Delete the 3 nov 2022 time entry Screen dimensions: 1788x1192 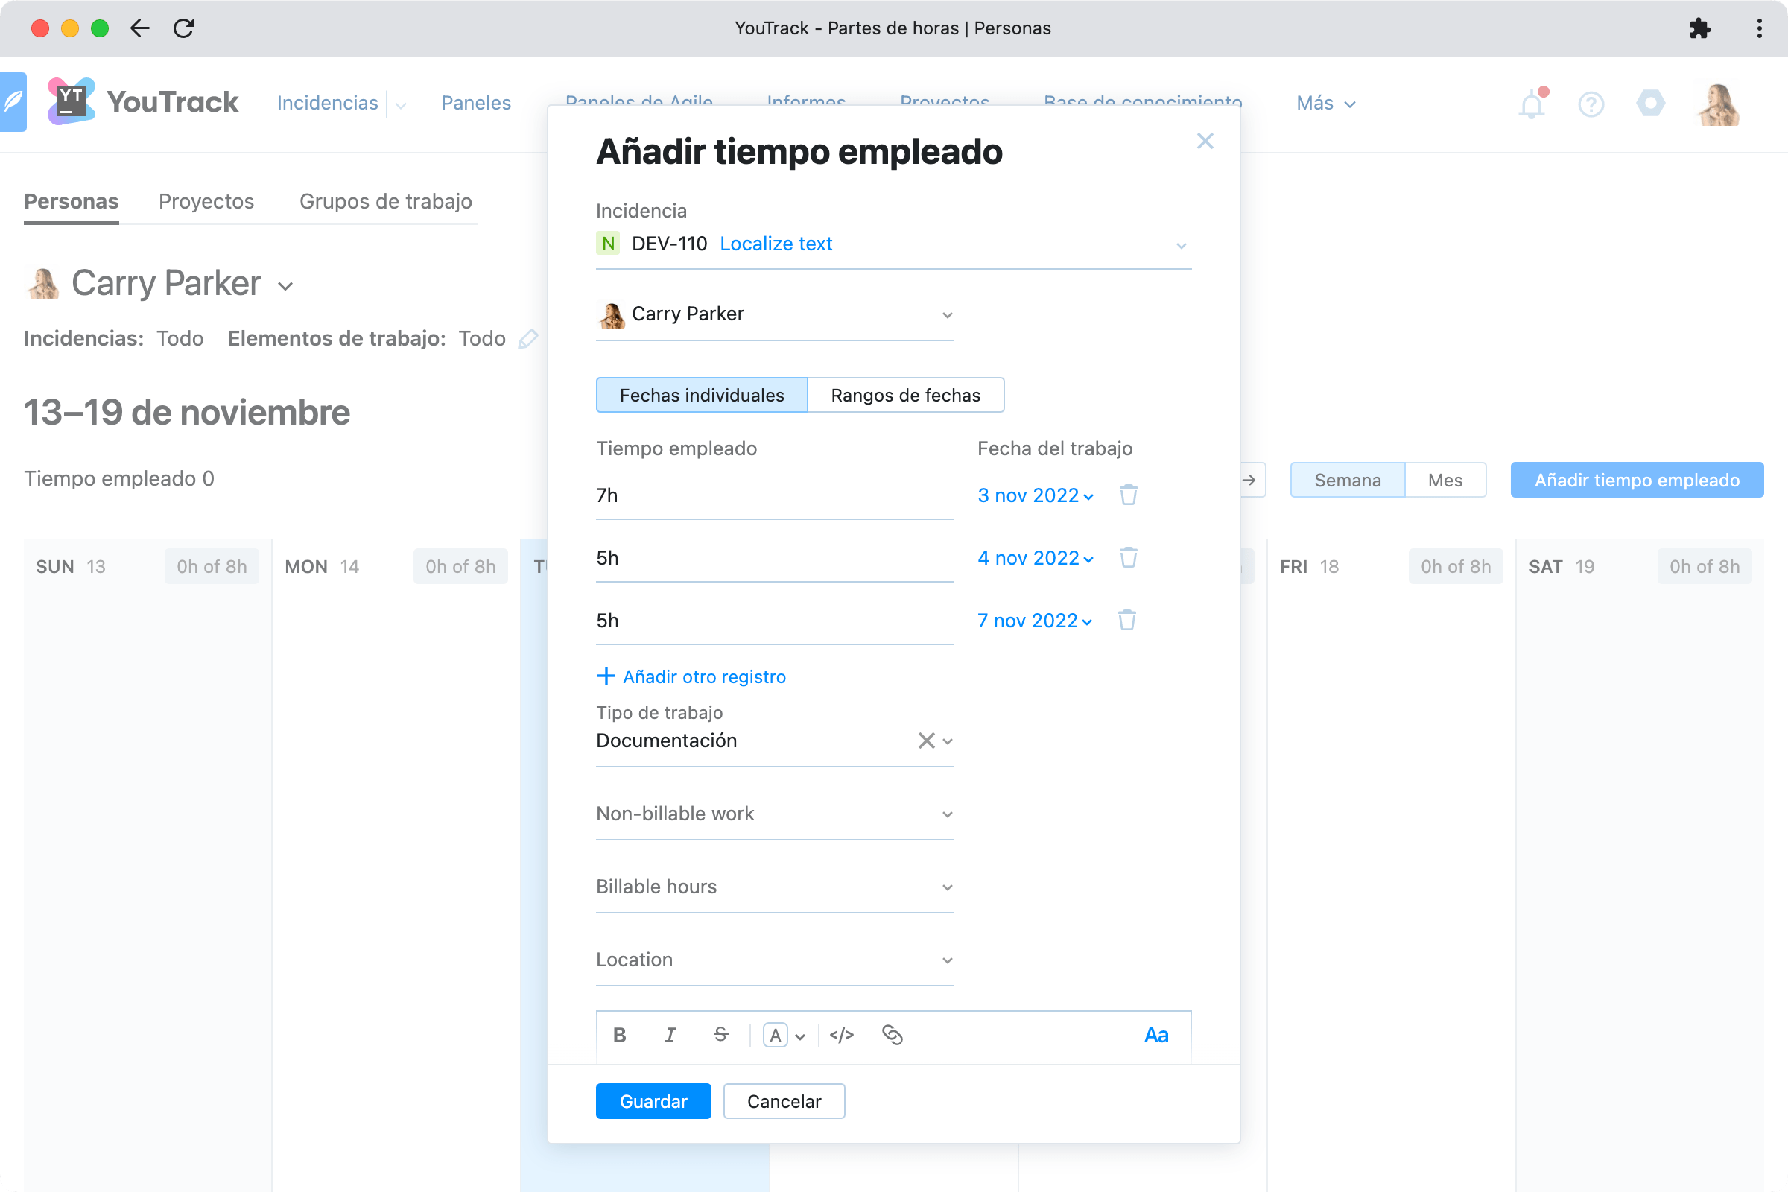tap(1127, 495)
